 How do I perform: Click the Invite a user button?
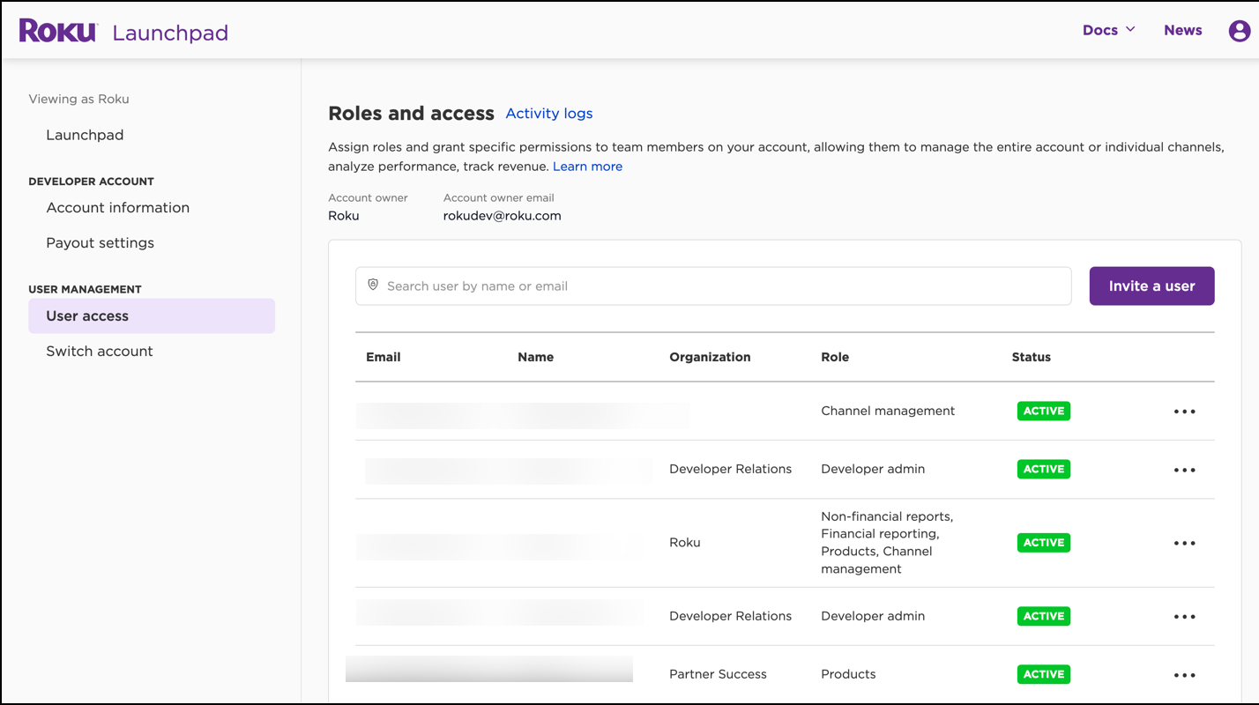point(1151,286)
